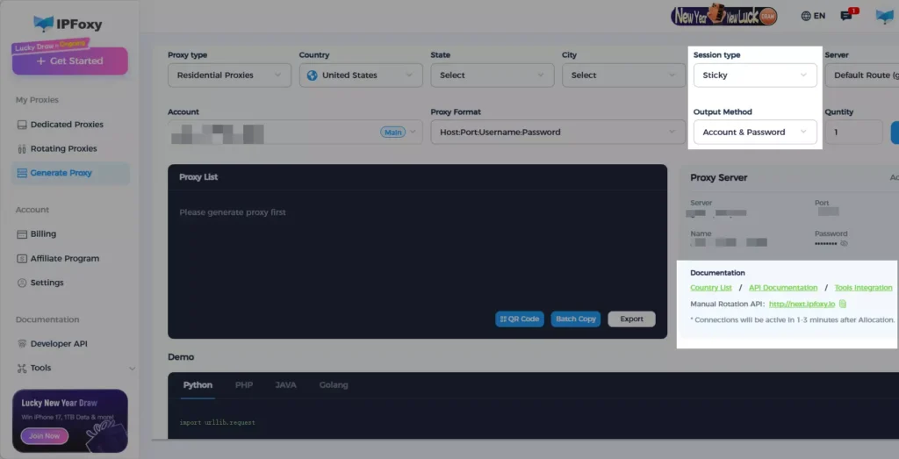Copy the Manual Rotation API URL
Image resolution: width=899 pixels, height=459 pixels.
pyautogui.click(x=843, y=304)
